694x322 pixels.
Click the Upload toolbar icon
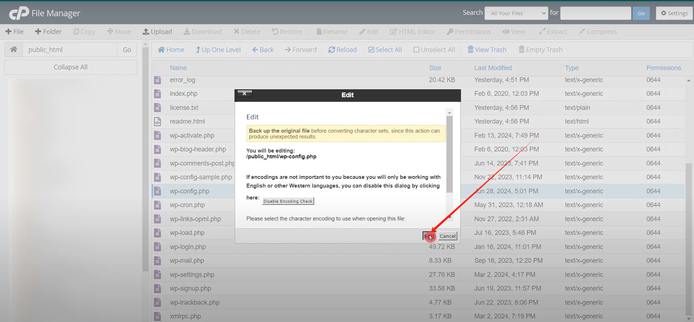[146, 32]
